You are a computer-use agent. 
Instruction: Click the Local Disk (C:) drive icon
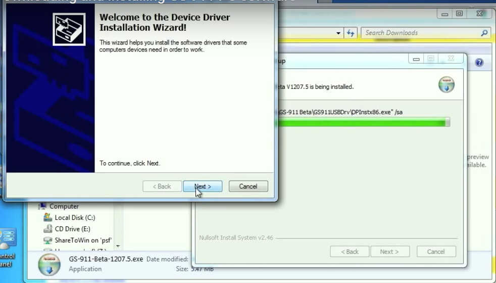48,217
